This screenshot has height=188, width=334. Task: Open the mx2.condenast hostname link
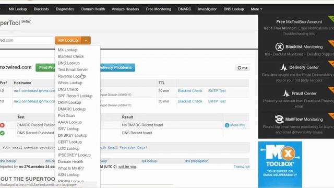point(34,101)
